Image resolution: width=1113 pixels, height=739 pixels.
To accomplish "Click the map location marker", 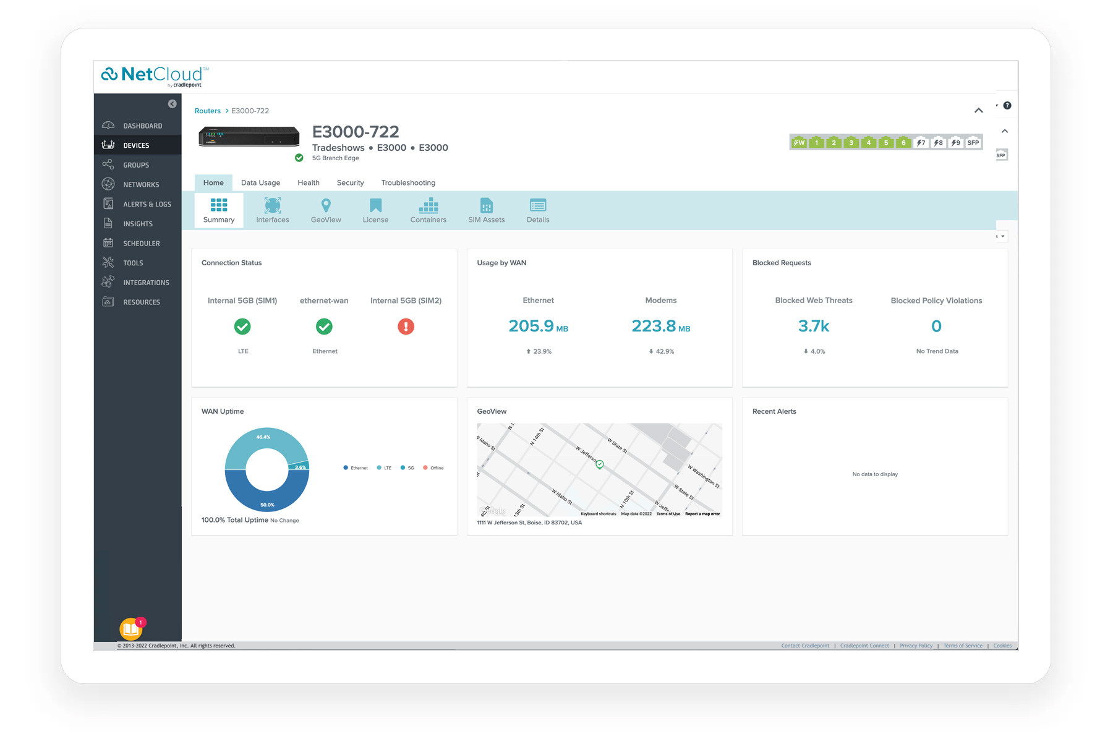I will (x=599, y=464).
